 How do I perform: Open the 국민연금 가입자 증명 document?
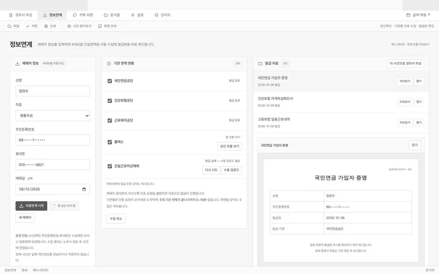point(419,81)
